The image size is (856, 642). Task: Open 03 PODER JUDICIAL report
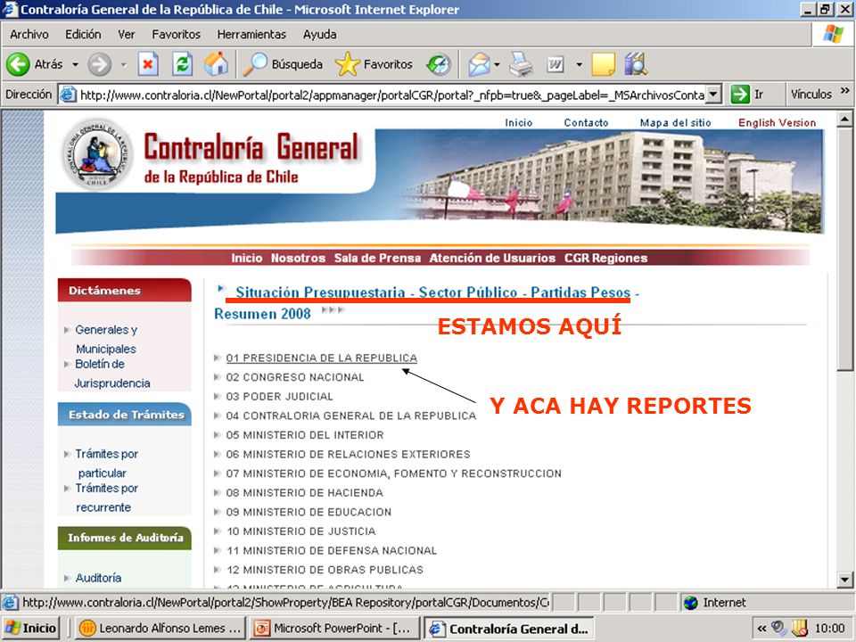[279, 396]
